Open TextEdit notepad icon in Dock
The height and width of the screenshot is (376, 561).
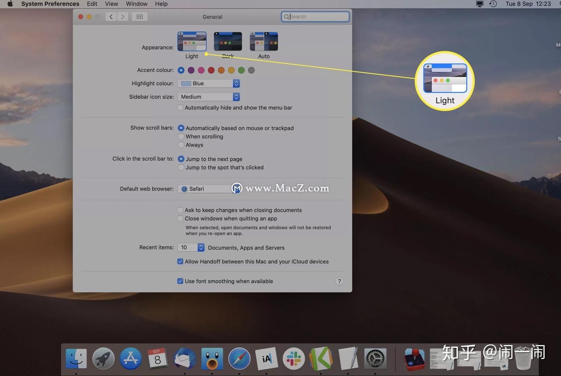(348, 358)
